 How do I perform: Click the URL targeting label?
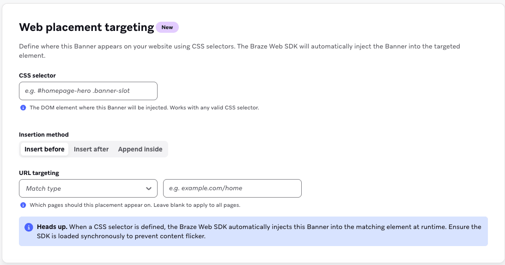(39, 173)
